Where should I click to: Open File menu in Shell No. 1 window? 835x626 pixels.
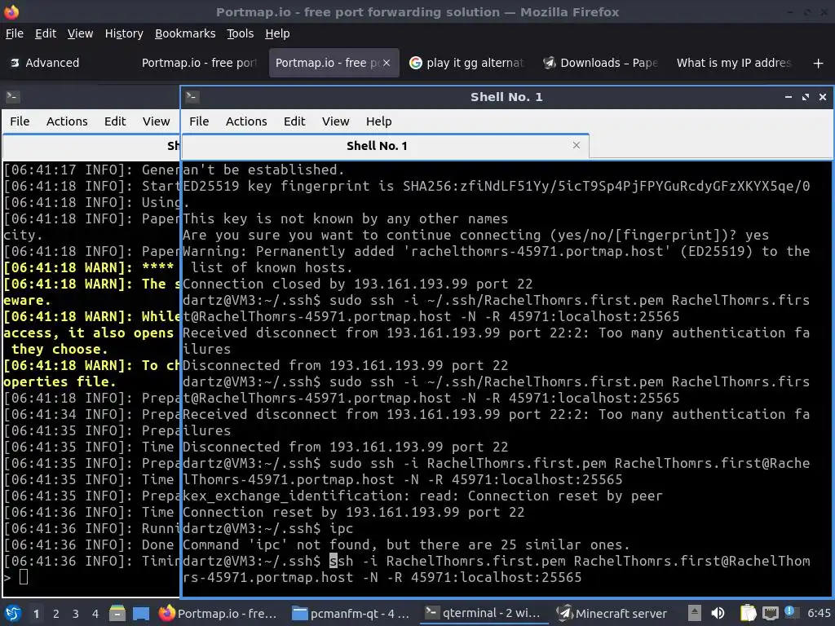coord(199,121)
